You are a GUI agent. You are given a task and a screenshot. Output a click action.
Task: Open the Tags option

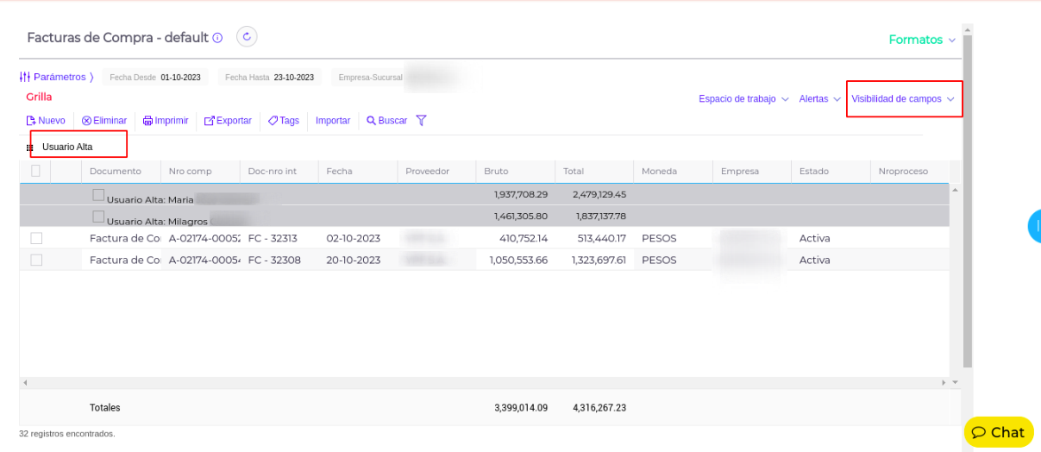click(283, 121)
